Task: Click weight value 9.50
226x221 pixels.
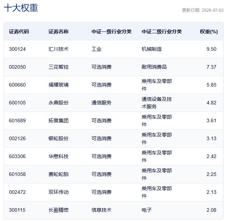Action: [x=211, y=49]
